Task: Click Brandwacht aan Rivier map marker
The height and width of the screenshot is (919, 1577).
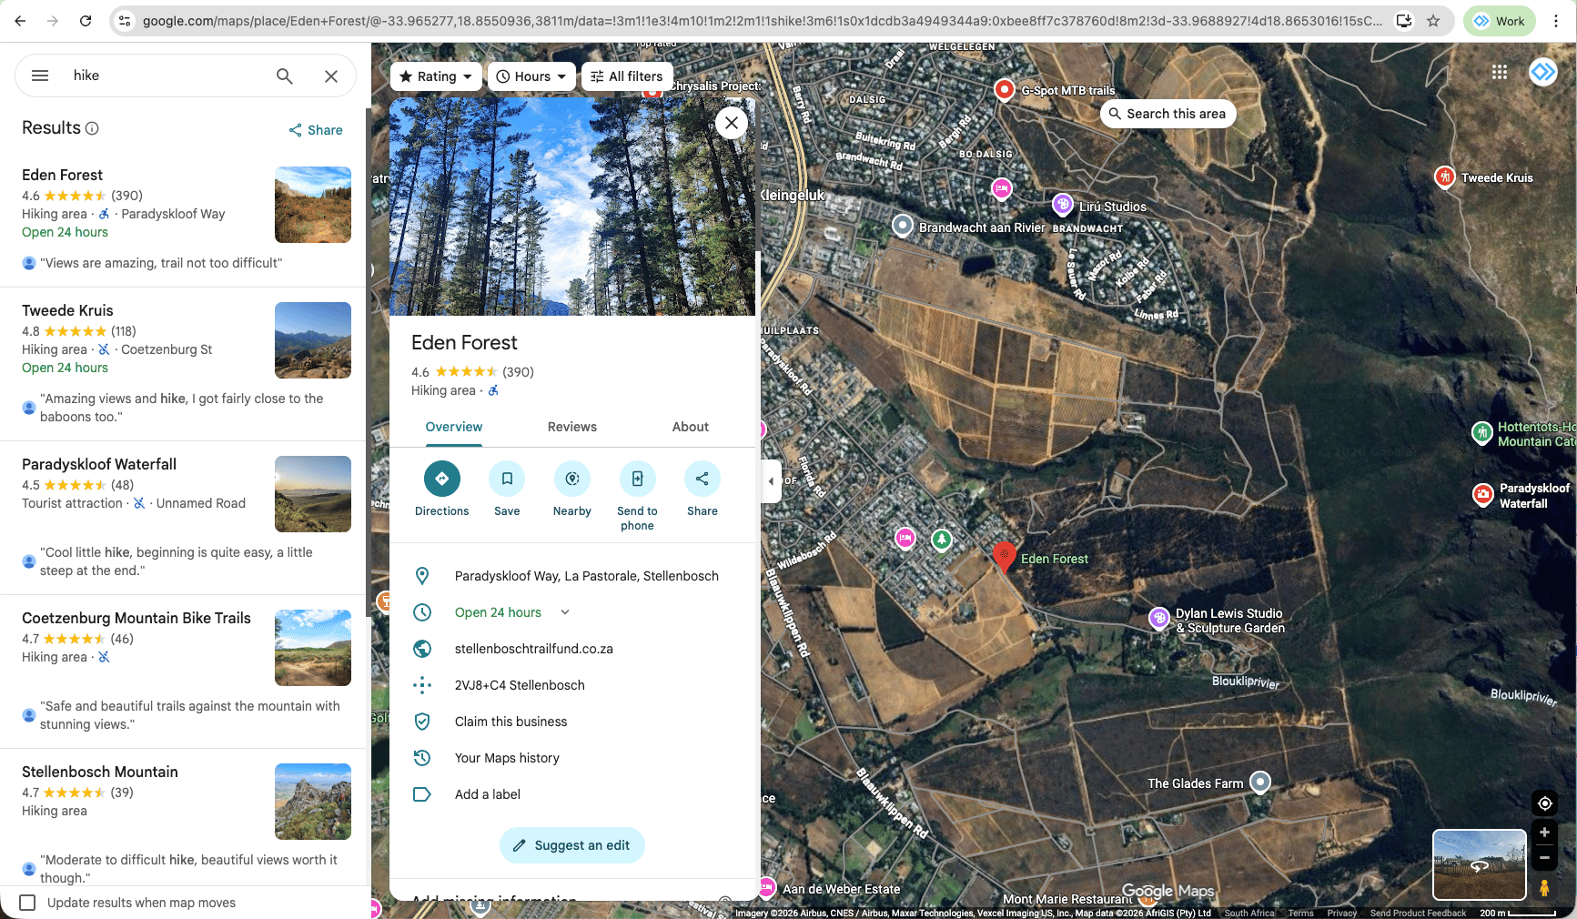Action: [x=902, y=226]
